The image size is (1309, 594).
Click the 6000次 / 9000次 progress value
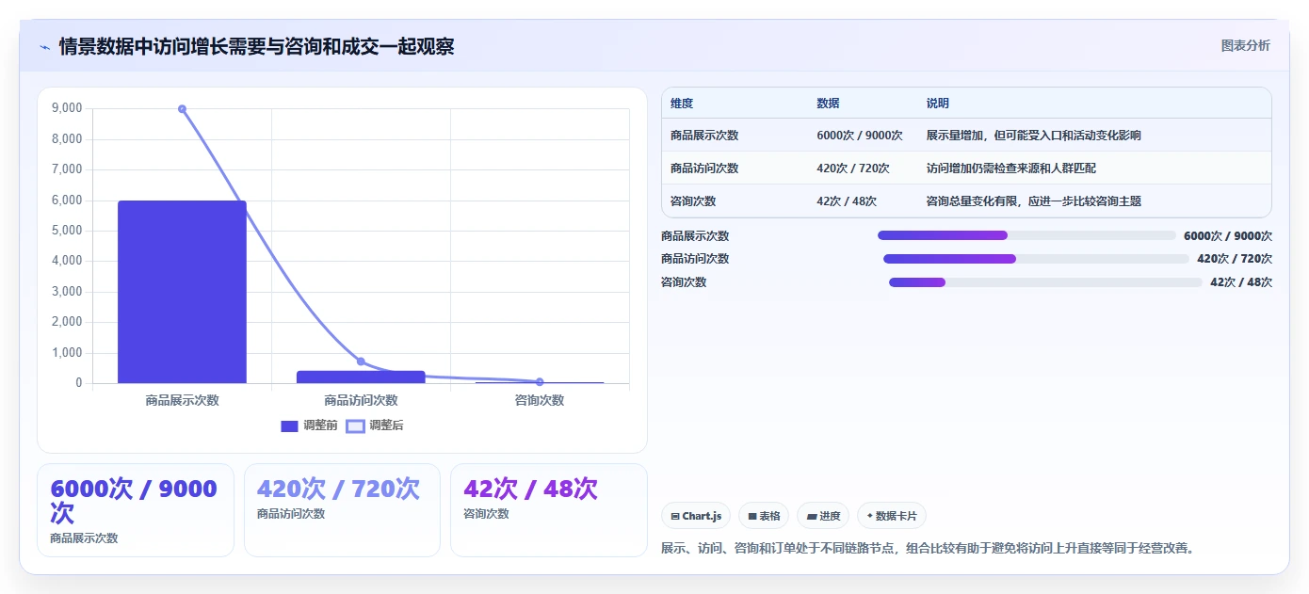[x=1228, y=236]
